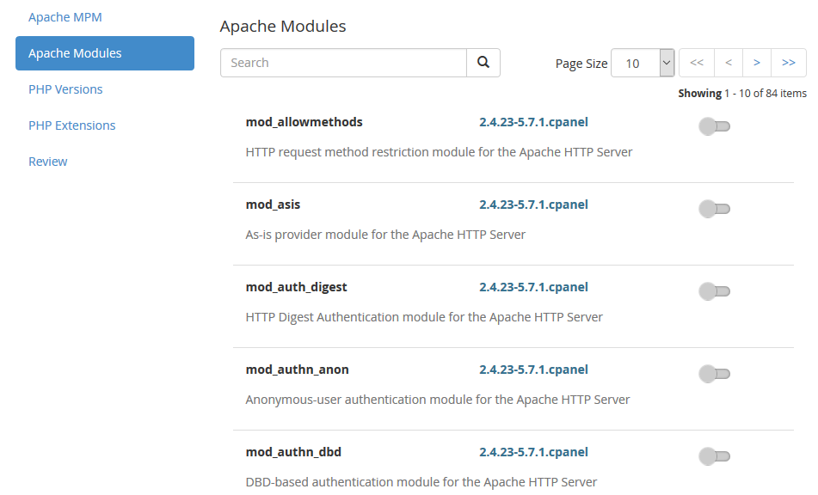Click the 'As-is provider module' description

coord(385,235)
